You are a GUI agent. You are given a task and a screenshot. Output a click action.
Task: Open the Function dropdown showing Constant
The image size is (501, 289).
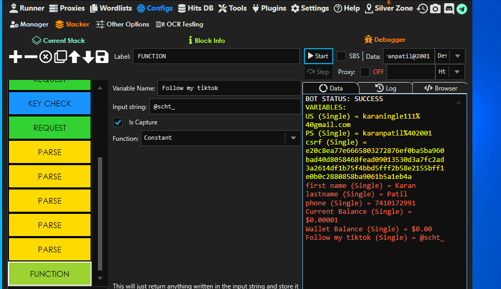click(221, 138)
